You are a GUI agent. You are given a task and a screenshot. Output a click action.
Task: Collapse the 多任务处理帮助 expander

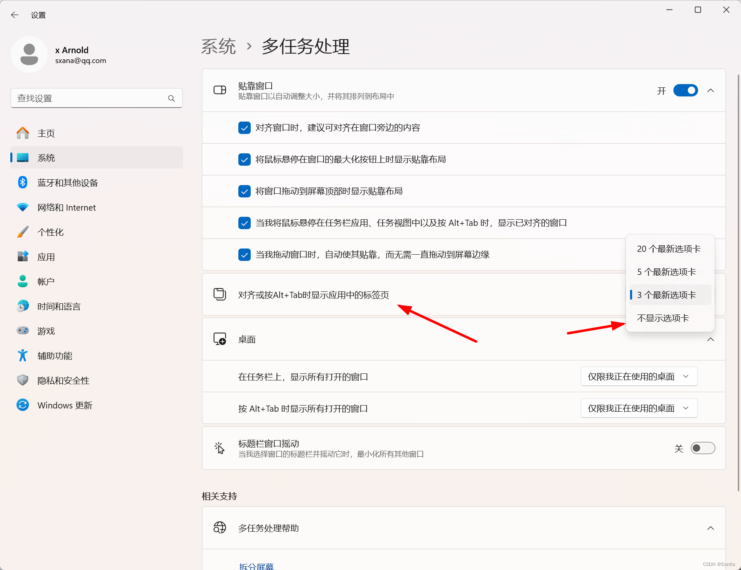point(710,528)
